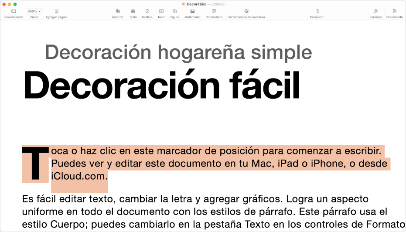
Task: Minimize the window with yellow button
Action: pos(10,4)
